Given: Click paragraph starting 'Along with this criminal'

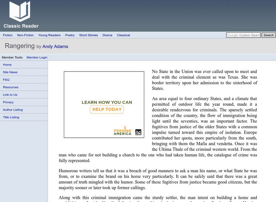Looking at the screenshot, I should point(158,199).
